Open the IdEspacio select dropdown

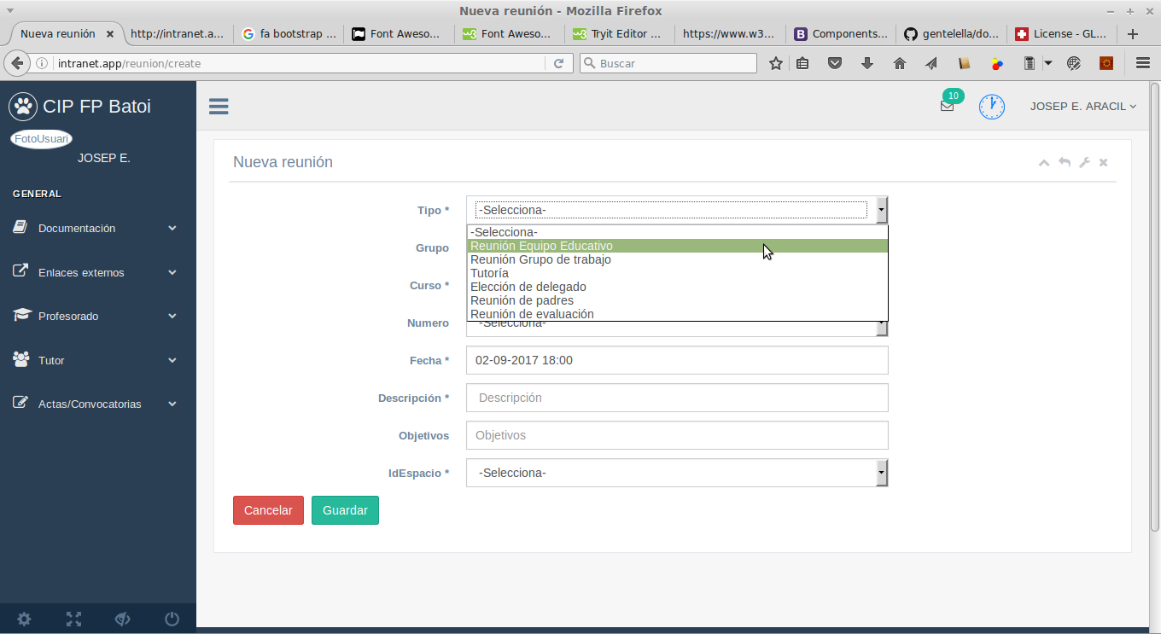(x=677, y=473)
